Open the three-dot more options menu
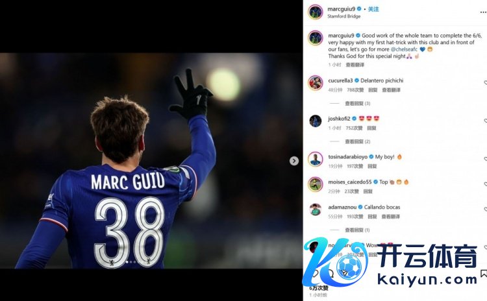Viewport: 487px width, 301px height. coord(483,12)
